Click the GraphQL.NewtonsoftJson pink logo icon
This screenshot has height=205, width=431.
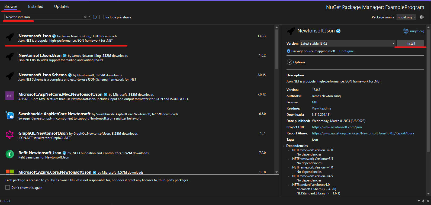[x=10, y=135]
